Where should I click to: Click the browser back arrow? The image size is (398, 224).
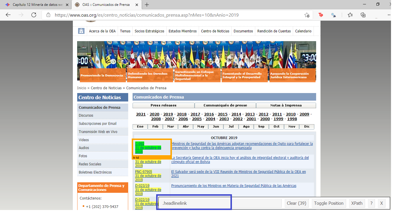[8, 15]
